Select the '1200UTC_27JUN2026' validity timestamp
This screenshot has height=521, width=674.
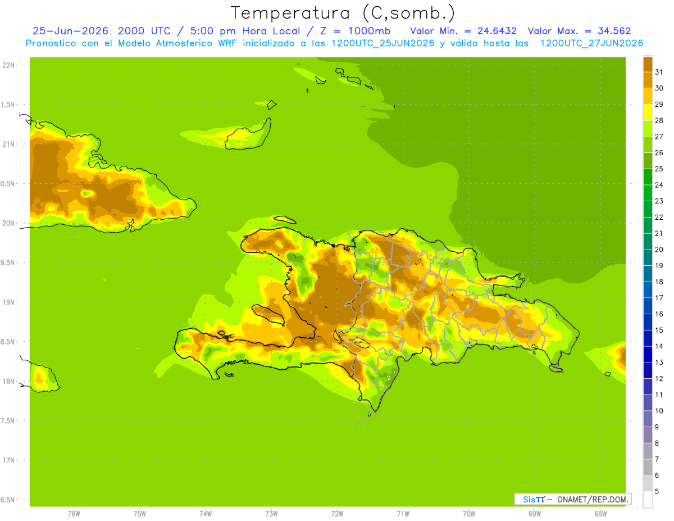click(x=591, y=43)
